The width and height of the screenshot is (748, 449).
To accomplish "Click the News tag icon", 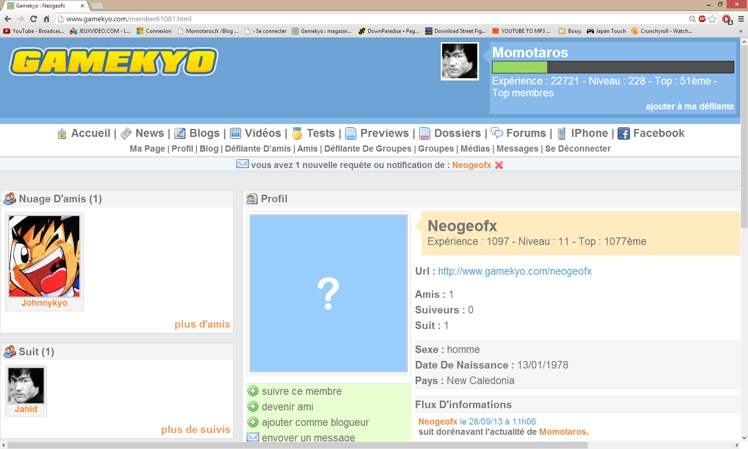I will click(126, 133).
